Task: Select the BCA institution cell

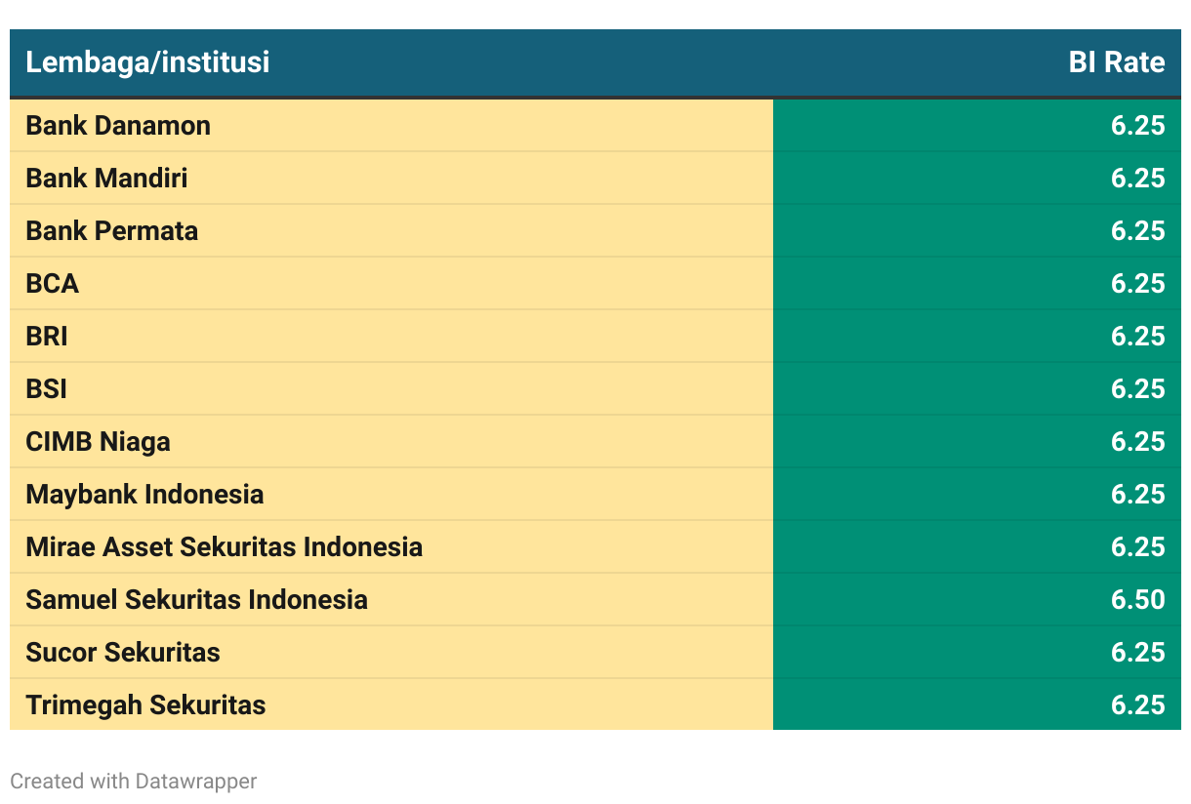Action: (53, 284)
